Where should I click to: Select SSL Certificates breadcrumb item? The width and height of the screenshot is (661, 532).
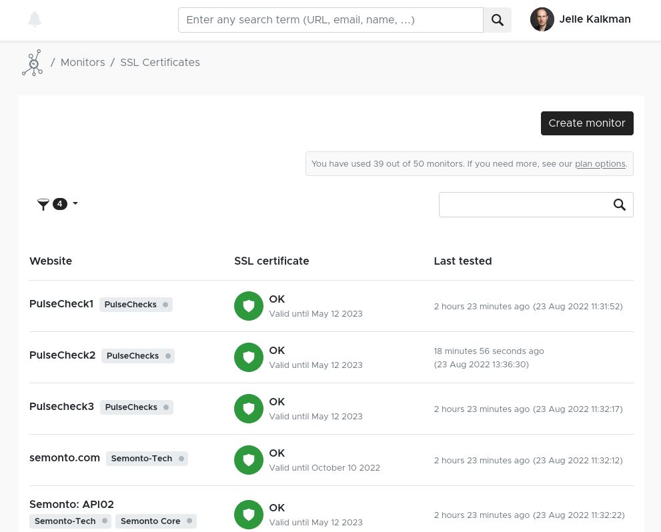(x=160, y=63)
